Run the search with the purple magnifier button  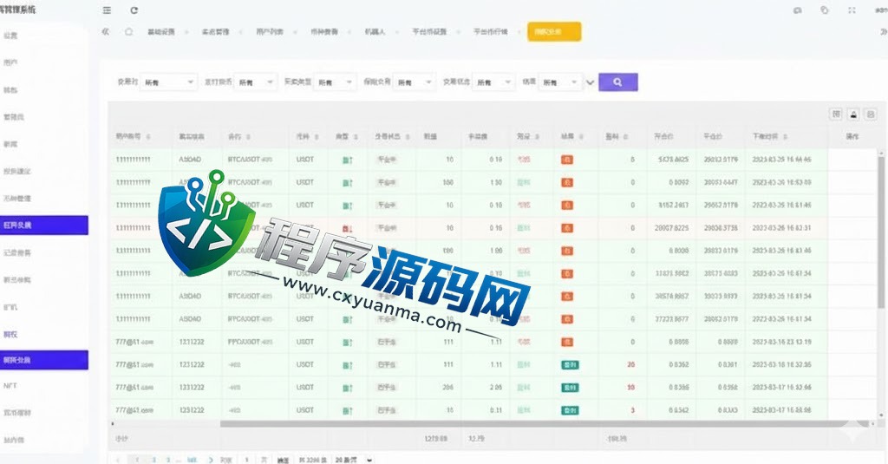click(x=617, y=82)
